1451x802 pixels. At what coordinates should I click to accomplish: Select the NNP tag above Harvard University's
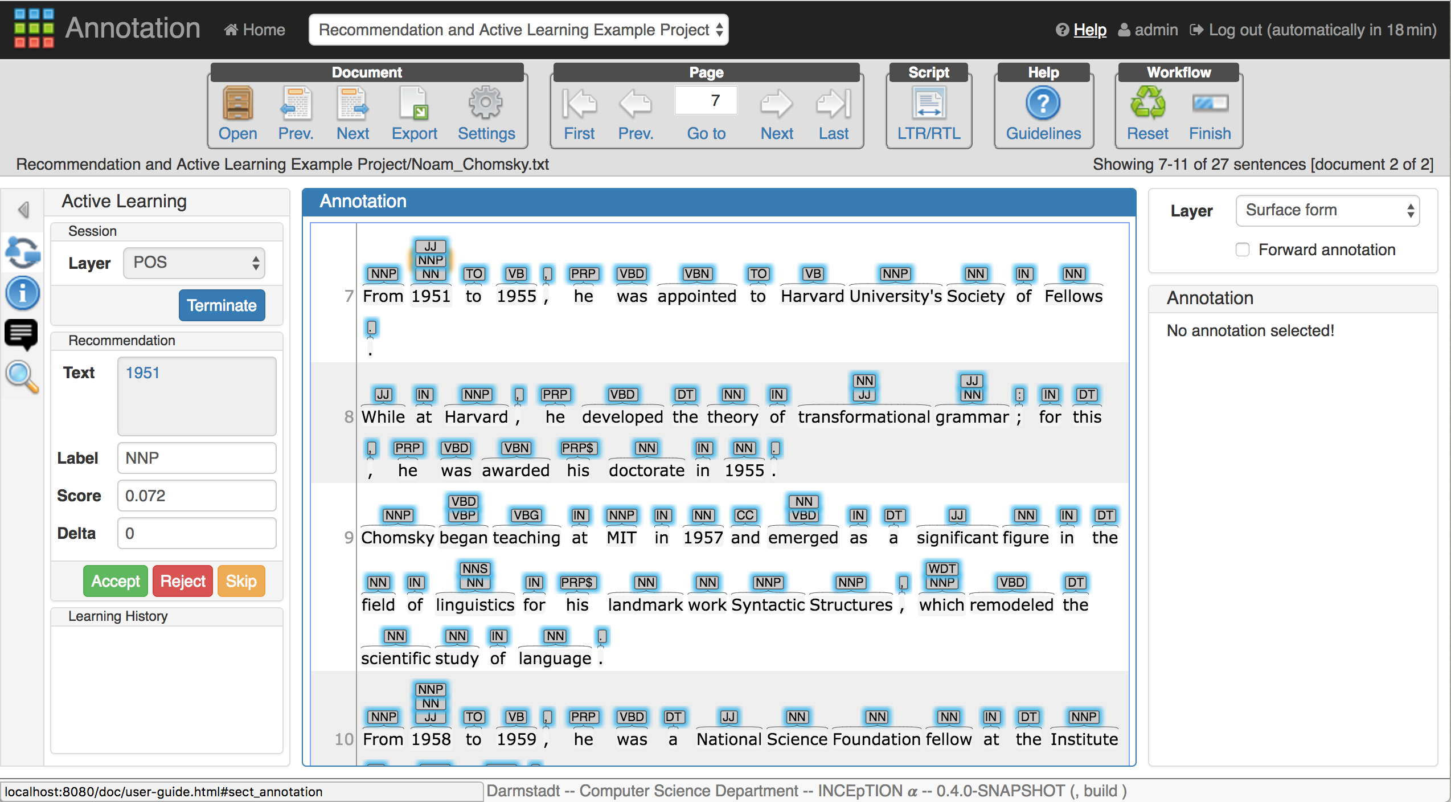pyautogui.click(x=895, y=274)
